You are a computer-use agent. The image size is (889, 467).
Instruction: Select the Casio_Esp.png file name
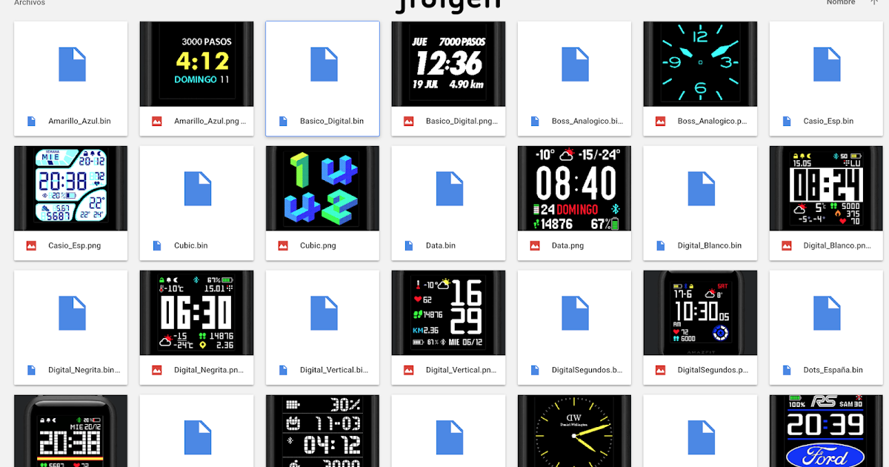tap(74, 245)
